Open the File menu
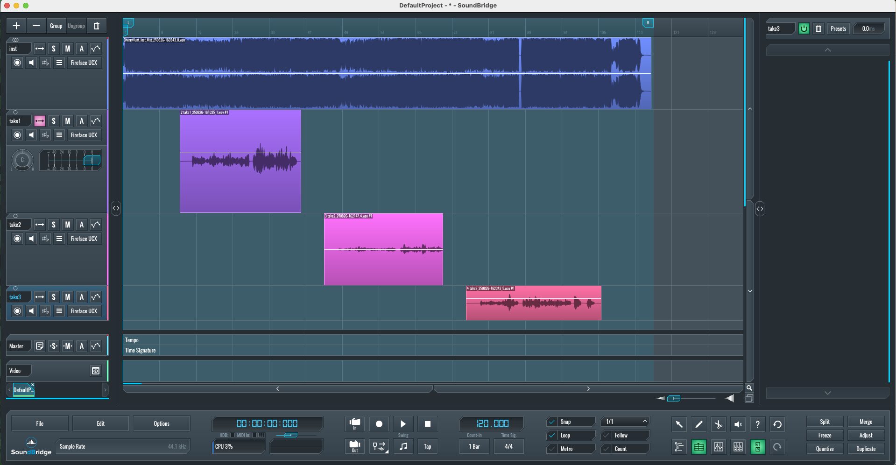 pyautogui.click(x=40, y=423)
